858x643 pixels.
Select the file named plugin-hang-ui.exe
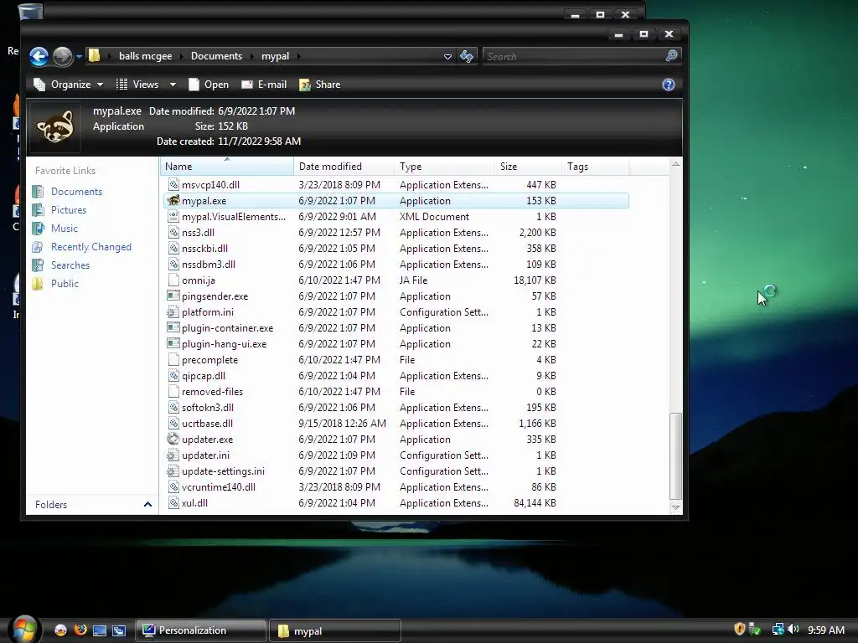[224, 344]
